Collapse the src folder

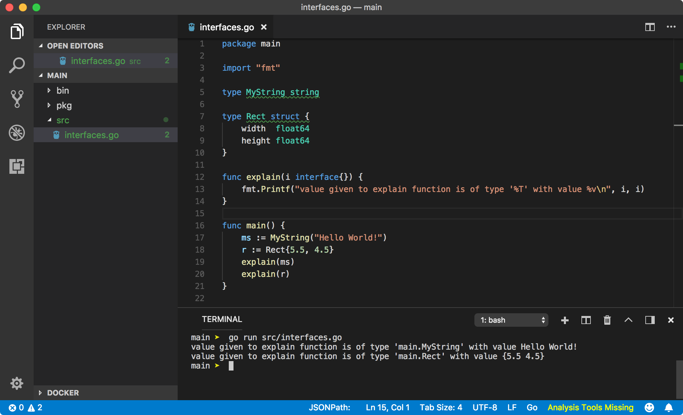click(63, 120)
